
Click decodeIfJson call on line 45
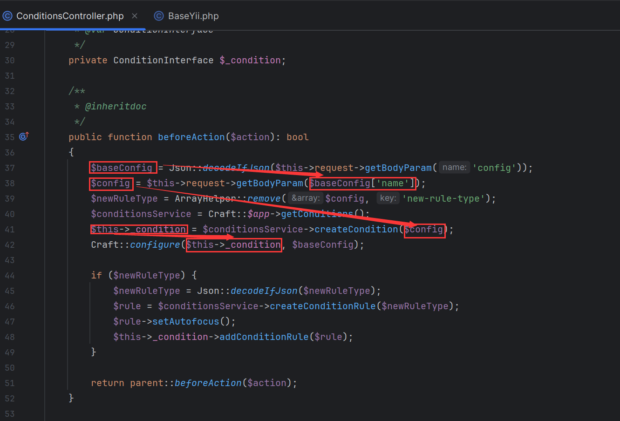tap(264, 291)
